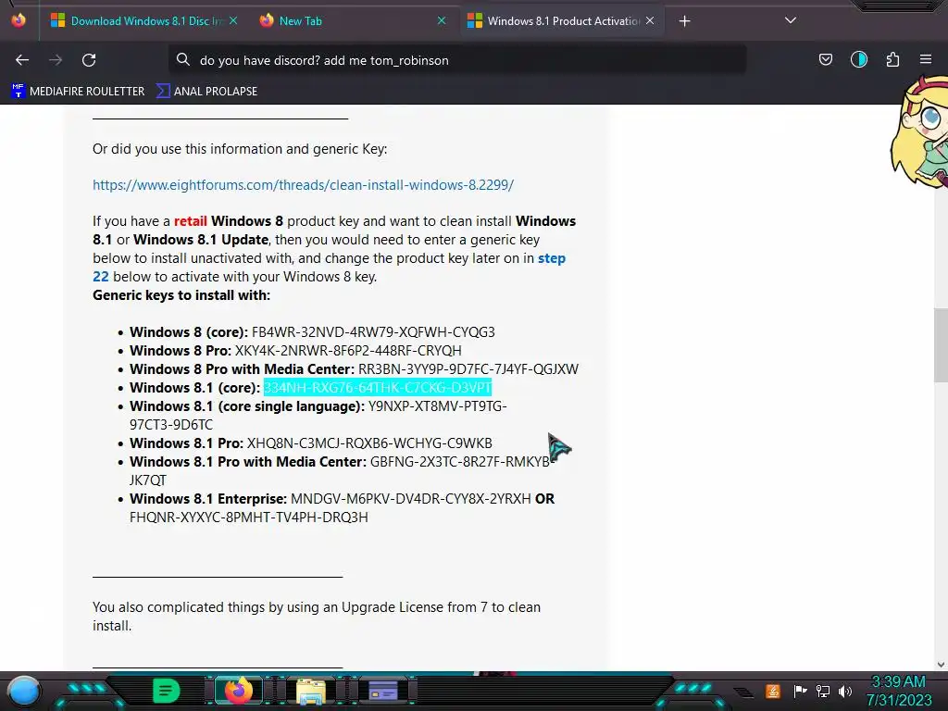This screenshot has width=948, height=711.
Task: Open the network tray icon
Action: pos(823,691)
